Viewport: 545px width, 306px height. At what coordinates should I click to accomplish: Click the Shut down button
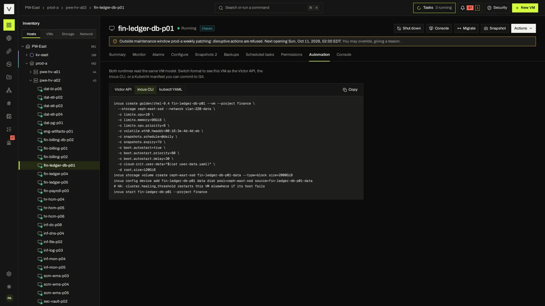409,28
